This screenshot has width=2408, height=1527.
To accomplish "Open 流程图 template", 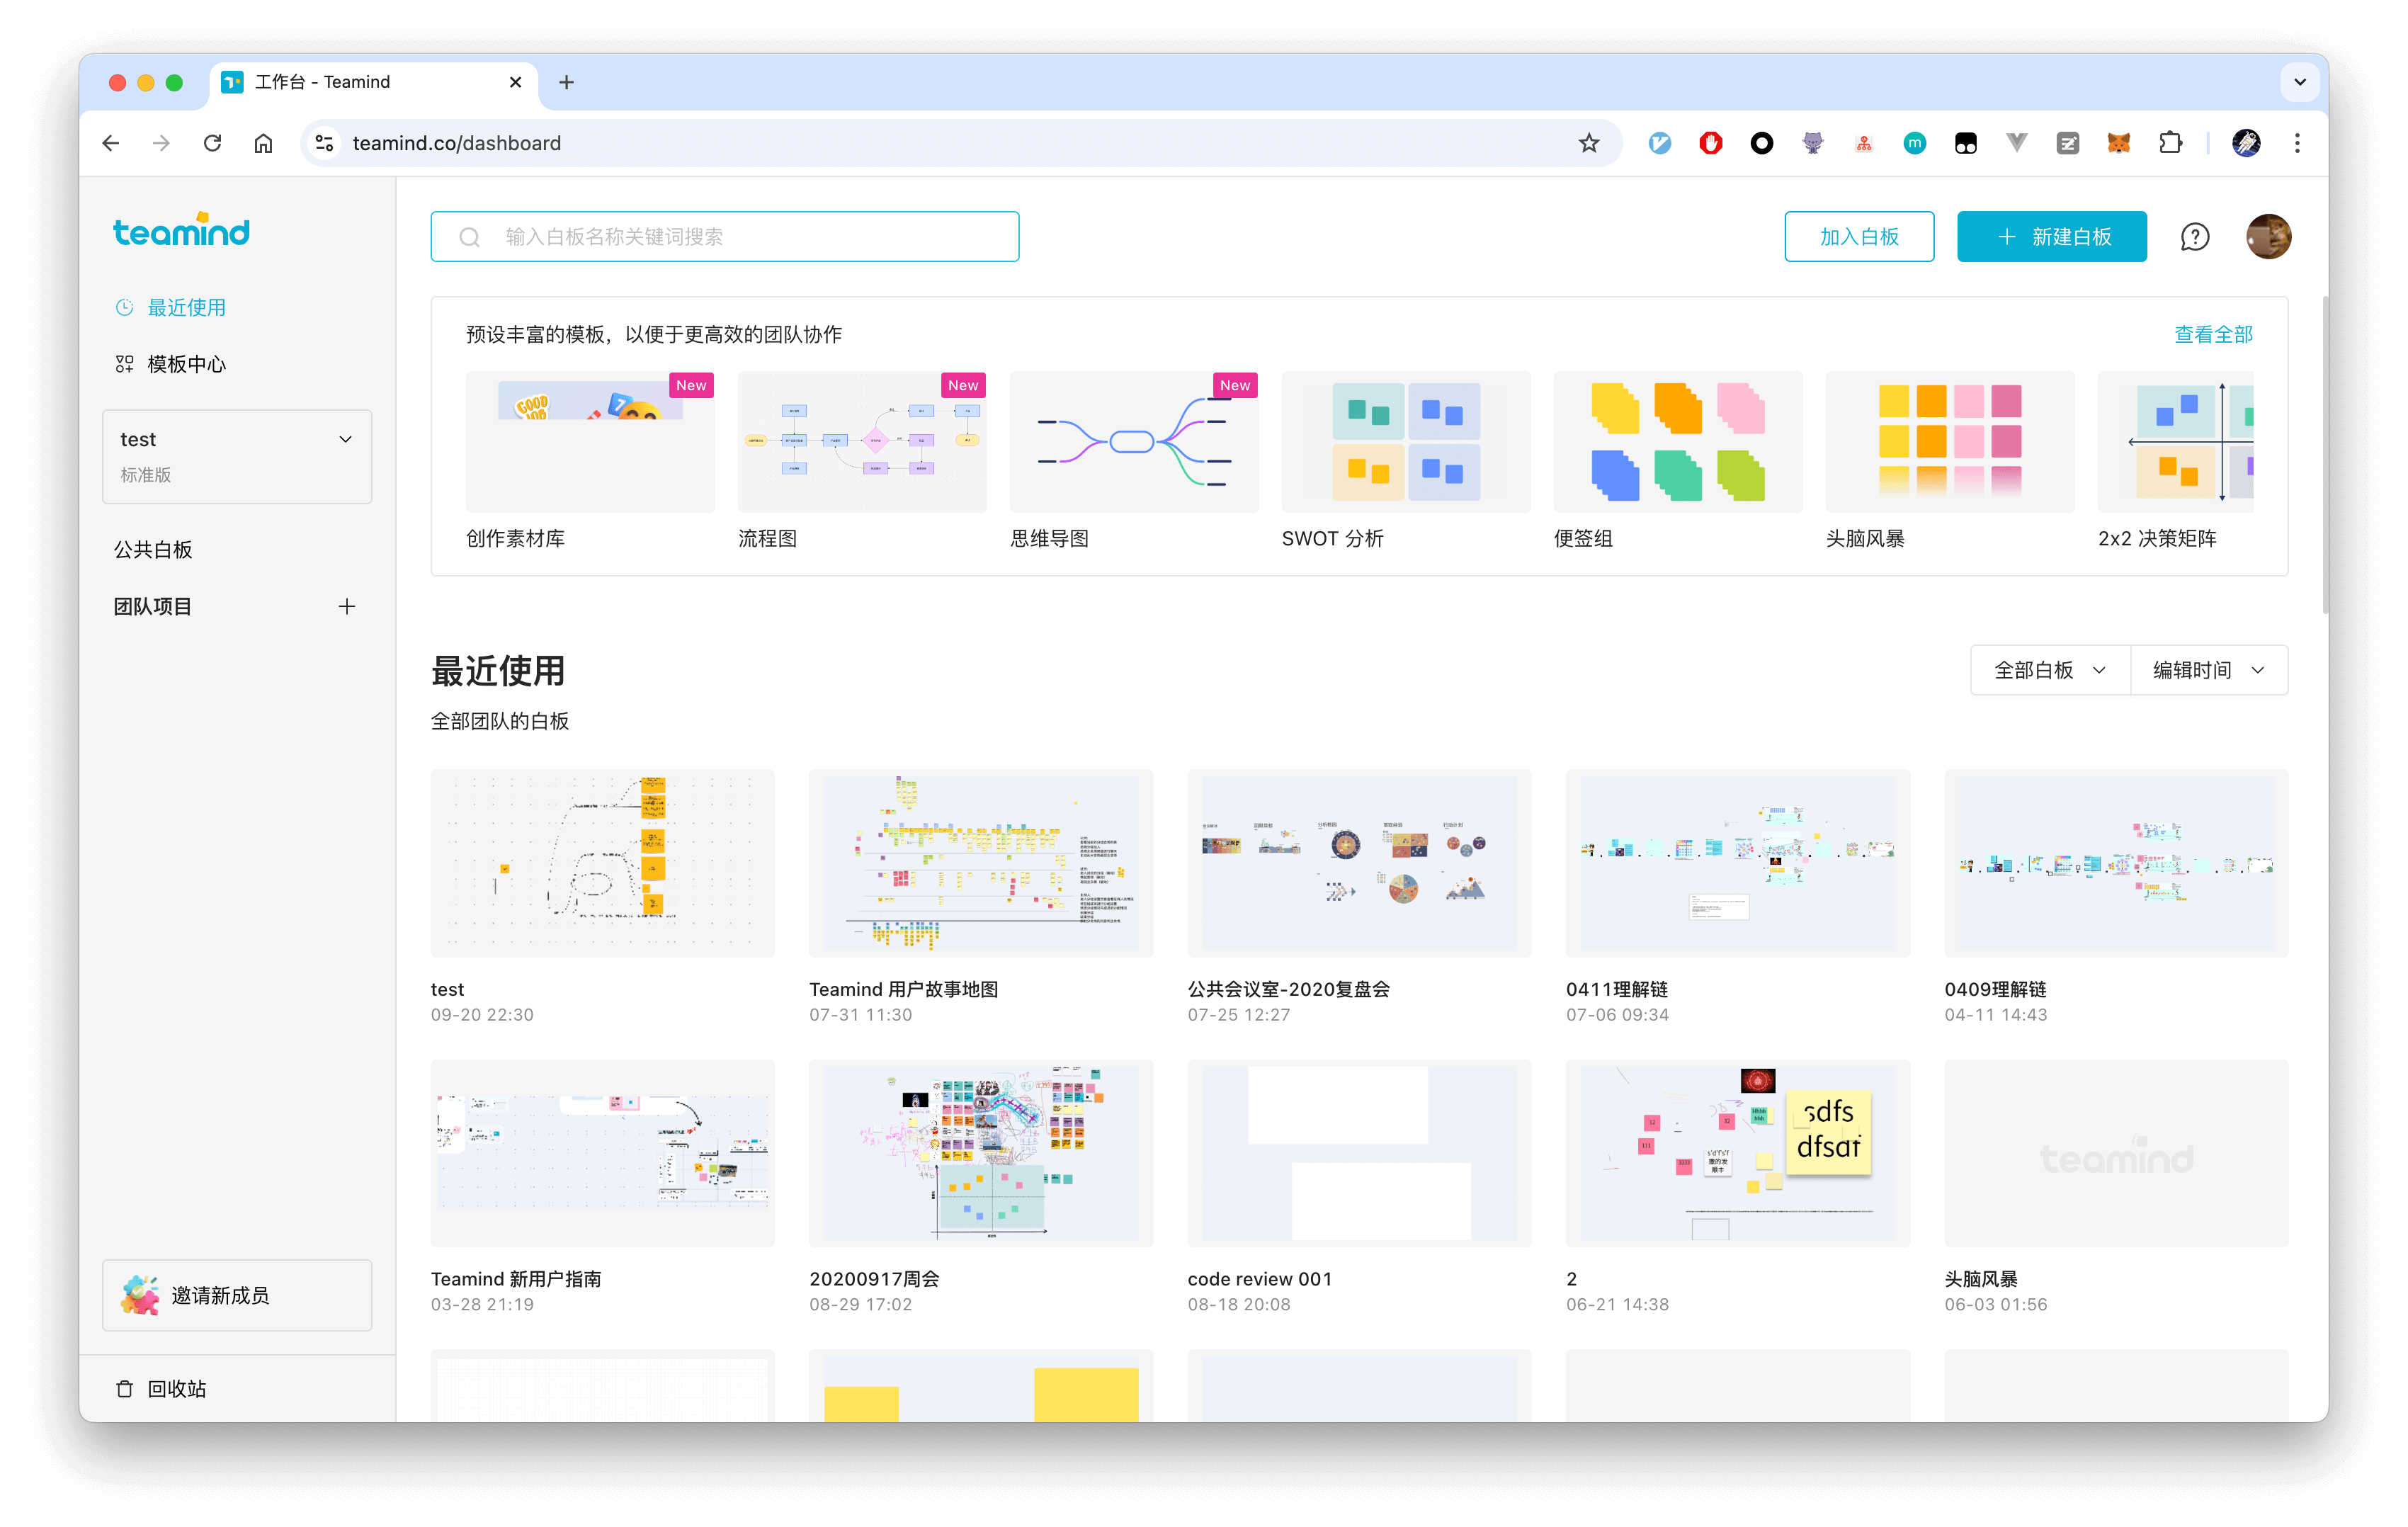I will pyautogui.click(x=862, y=442).
